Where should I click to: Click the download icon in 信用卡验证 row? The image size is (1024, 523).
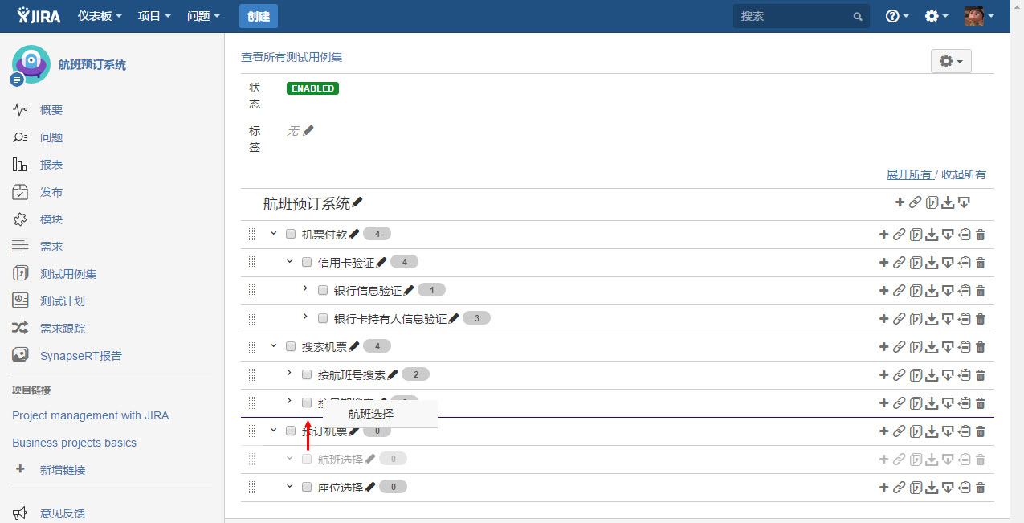click(x=932, y=263)
